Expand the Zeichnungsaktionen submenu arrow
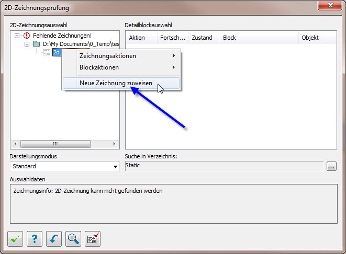346x254 pixels. tap(174, 56)
